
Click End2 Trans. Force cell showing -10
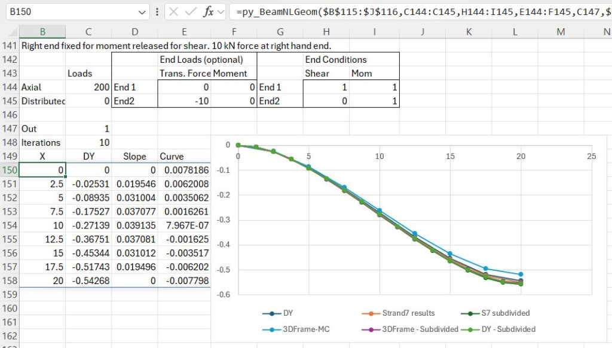pos(184,101)
